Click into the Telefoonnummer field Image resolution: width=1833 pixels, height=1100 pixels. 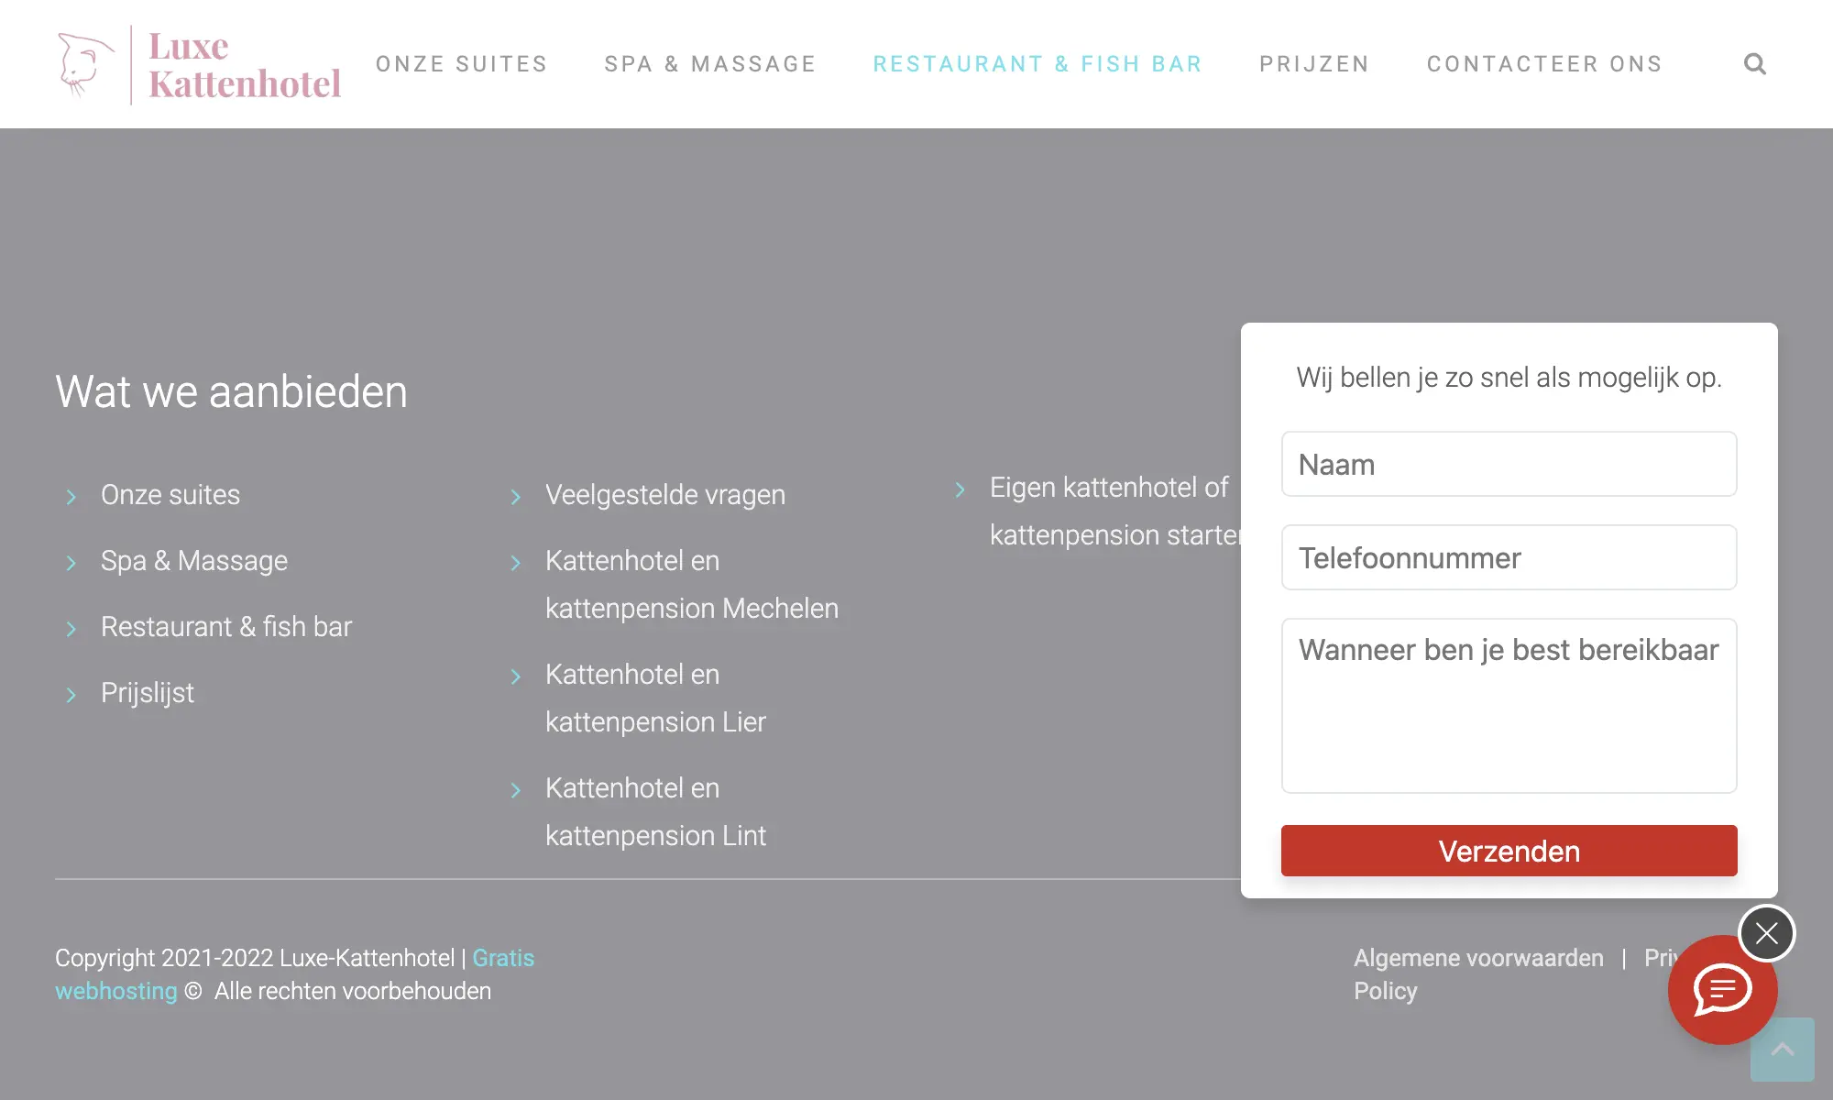(x=1509, y=558)
